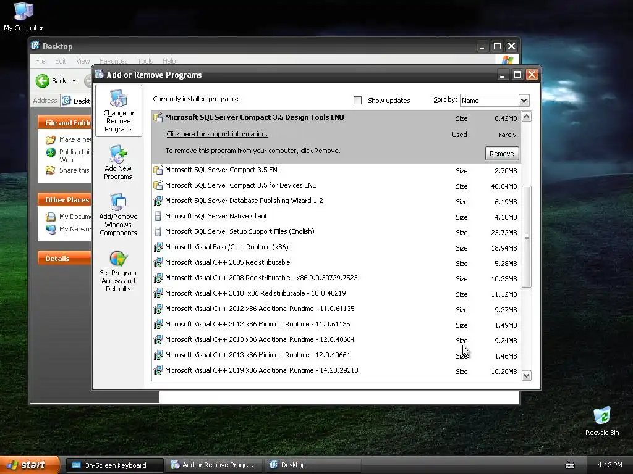Image resolution: width=633 pixels, height=474 pixels.
Task: Open Recycle Bin desktop icon
Action: click(602, 421)
